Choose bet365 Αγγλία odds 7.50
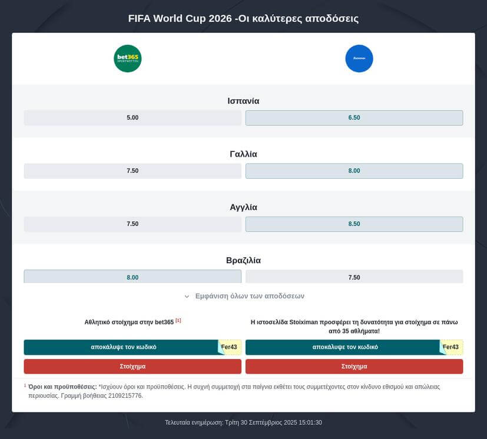 pyautogui.click(x=132, y=224)
